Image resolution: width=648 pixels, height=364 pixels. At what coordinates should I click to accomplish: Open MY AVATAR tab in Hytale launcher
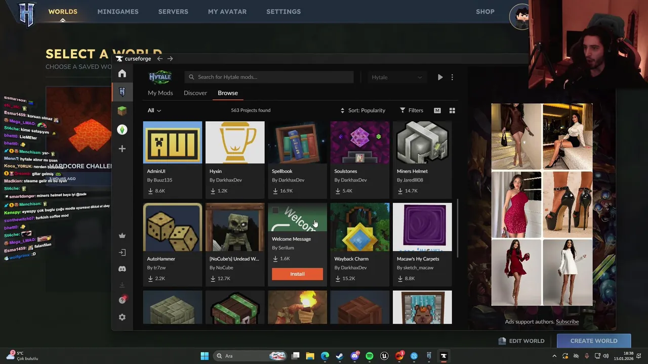coord(227,12)
